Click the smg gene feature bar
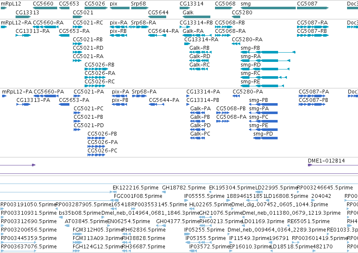The height and width of the screenshot is (253, 358). (x=268, y=8)
